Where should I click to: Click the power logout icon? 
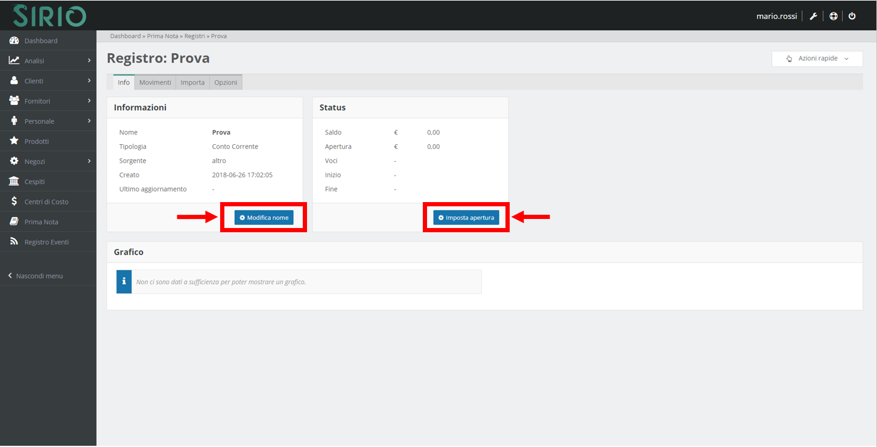[x=852, y=16]
